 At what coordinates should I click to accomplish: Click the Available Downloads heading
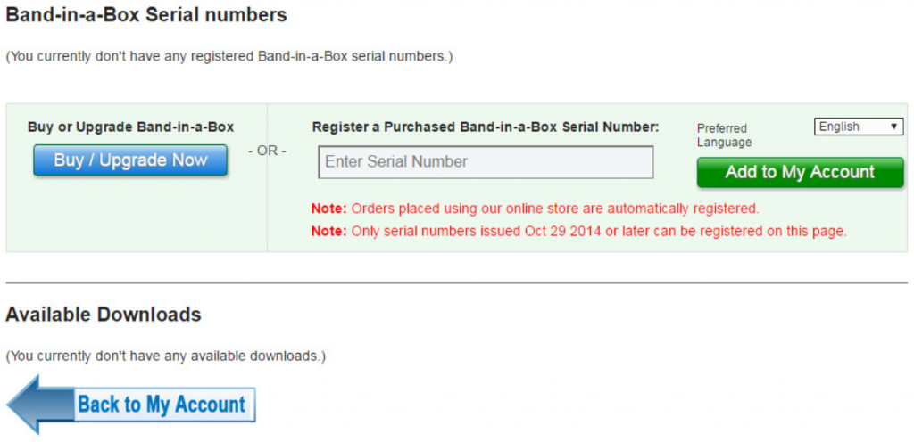[x=104, y=315]
